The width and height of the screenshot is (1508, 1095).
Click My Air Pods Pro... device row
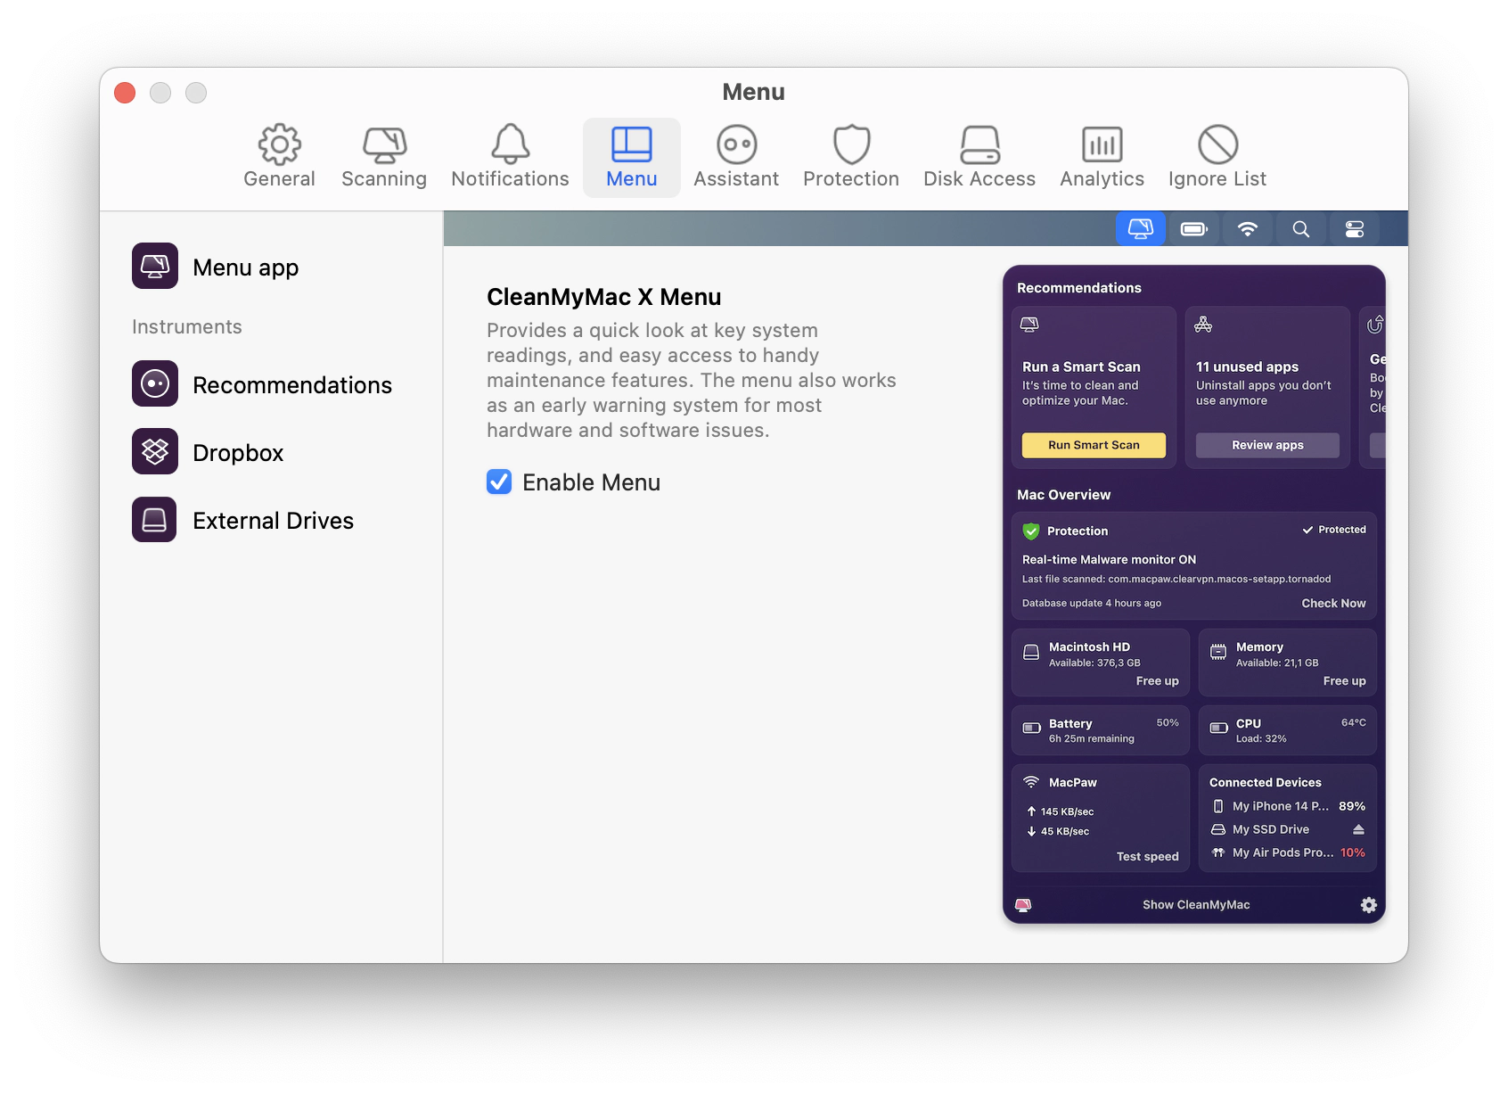pyautogui.click(x=1288, y=852)
